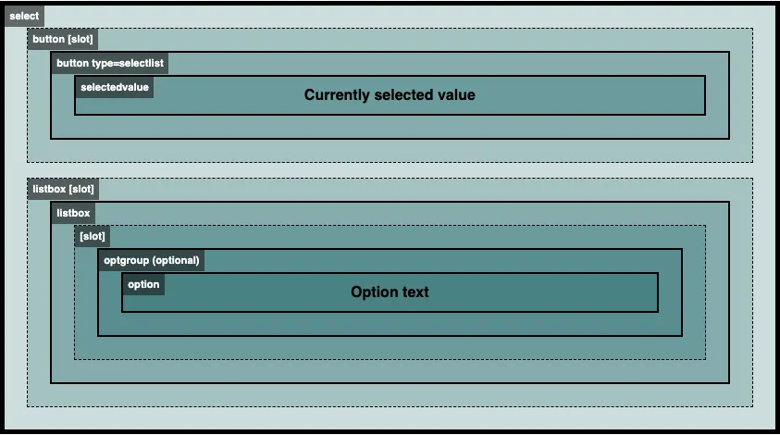Click the 'option' label tag
The image size is (780, 435).
pos(143,284)
